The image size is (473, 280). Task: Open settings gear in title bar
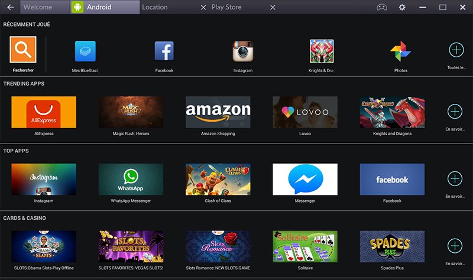click(x=402, y=7)
